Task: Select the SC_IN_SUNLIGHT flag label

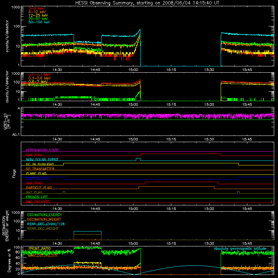Action: pos(40,164)
